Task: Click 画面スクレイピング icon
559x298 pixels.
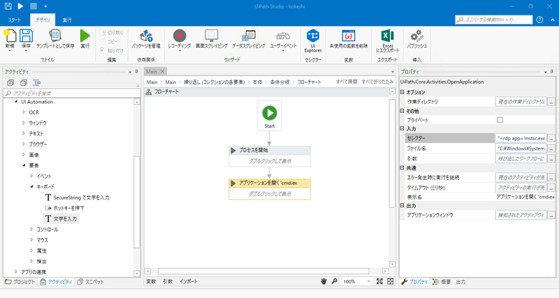Action: 212,36
